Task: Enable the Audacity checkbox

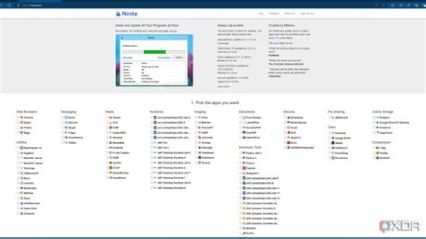Action: click(x=107, y=148)
